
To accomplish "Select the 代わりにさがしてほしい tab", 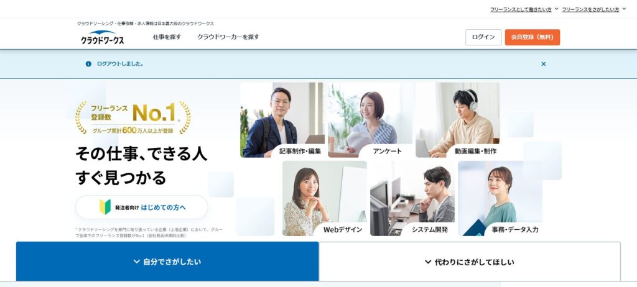I will click(x=470, y=262).
